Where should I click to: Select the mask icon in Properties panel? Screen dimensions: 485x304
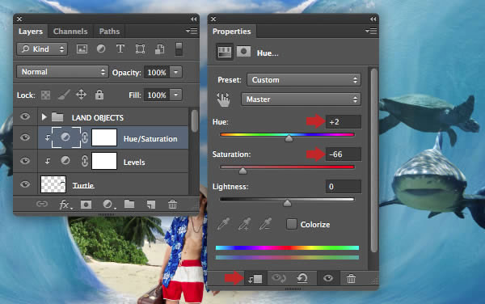[243, 52]
